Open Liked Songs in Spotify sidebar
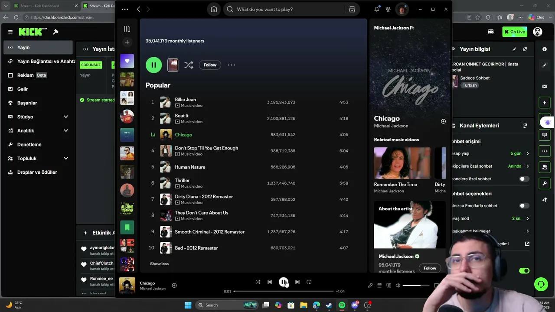Viewport: 555px width, 312px height. [x=127, y=61]
